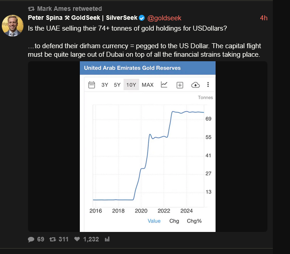Click the 4h post timestamp
This screenshot has height=254, width=290.
264,18
